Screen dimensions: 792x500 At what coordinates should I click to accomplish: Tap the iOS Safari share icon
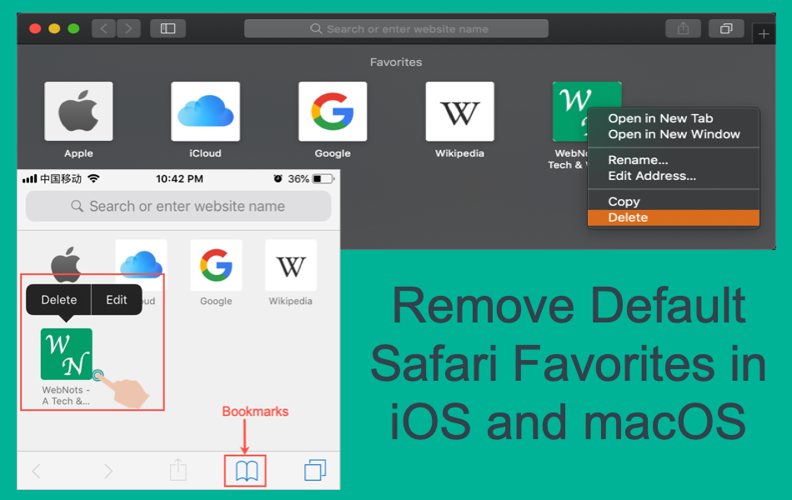(178, 470)
